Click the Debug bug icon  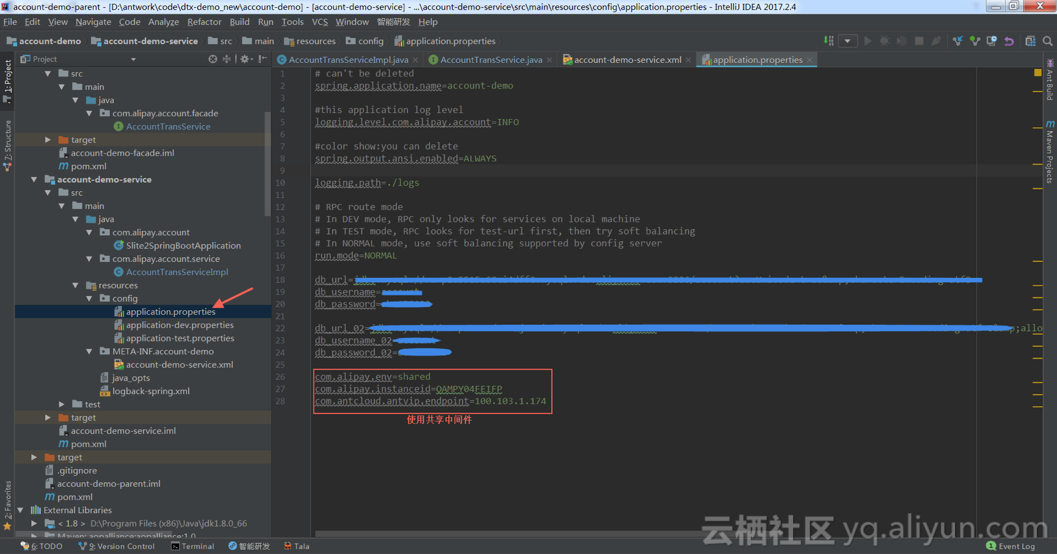click(x=884, y=41)
